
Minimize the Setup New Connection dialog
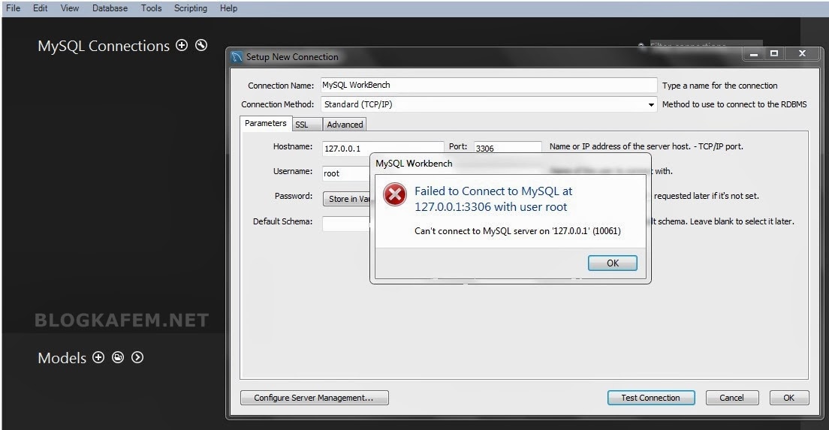coord(754,54)
